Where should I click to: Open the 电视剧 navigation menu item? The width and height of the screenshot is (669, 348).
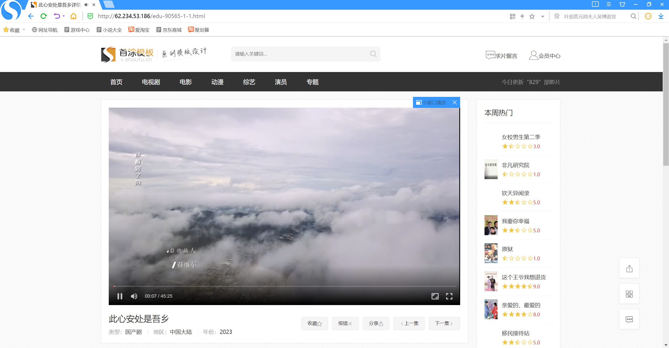tap(151, 82)
